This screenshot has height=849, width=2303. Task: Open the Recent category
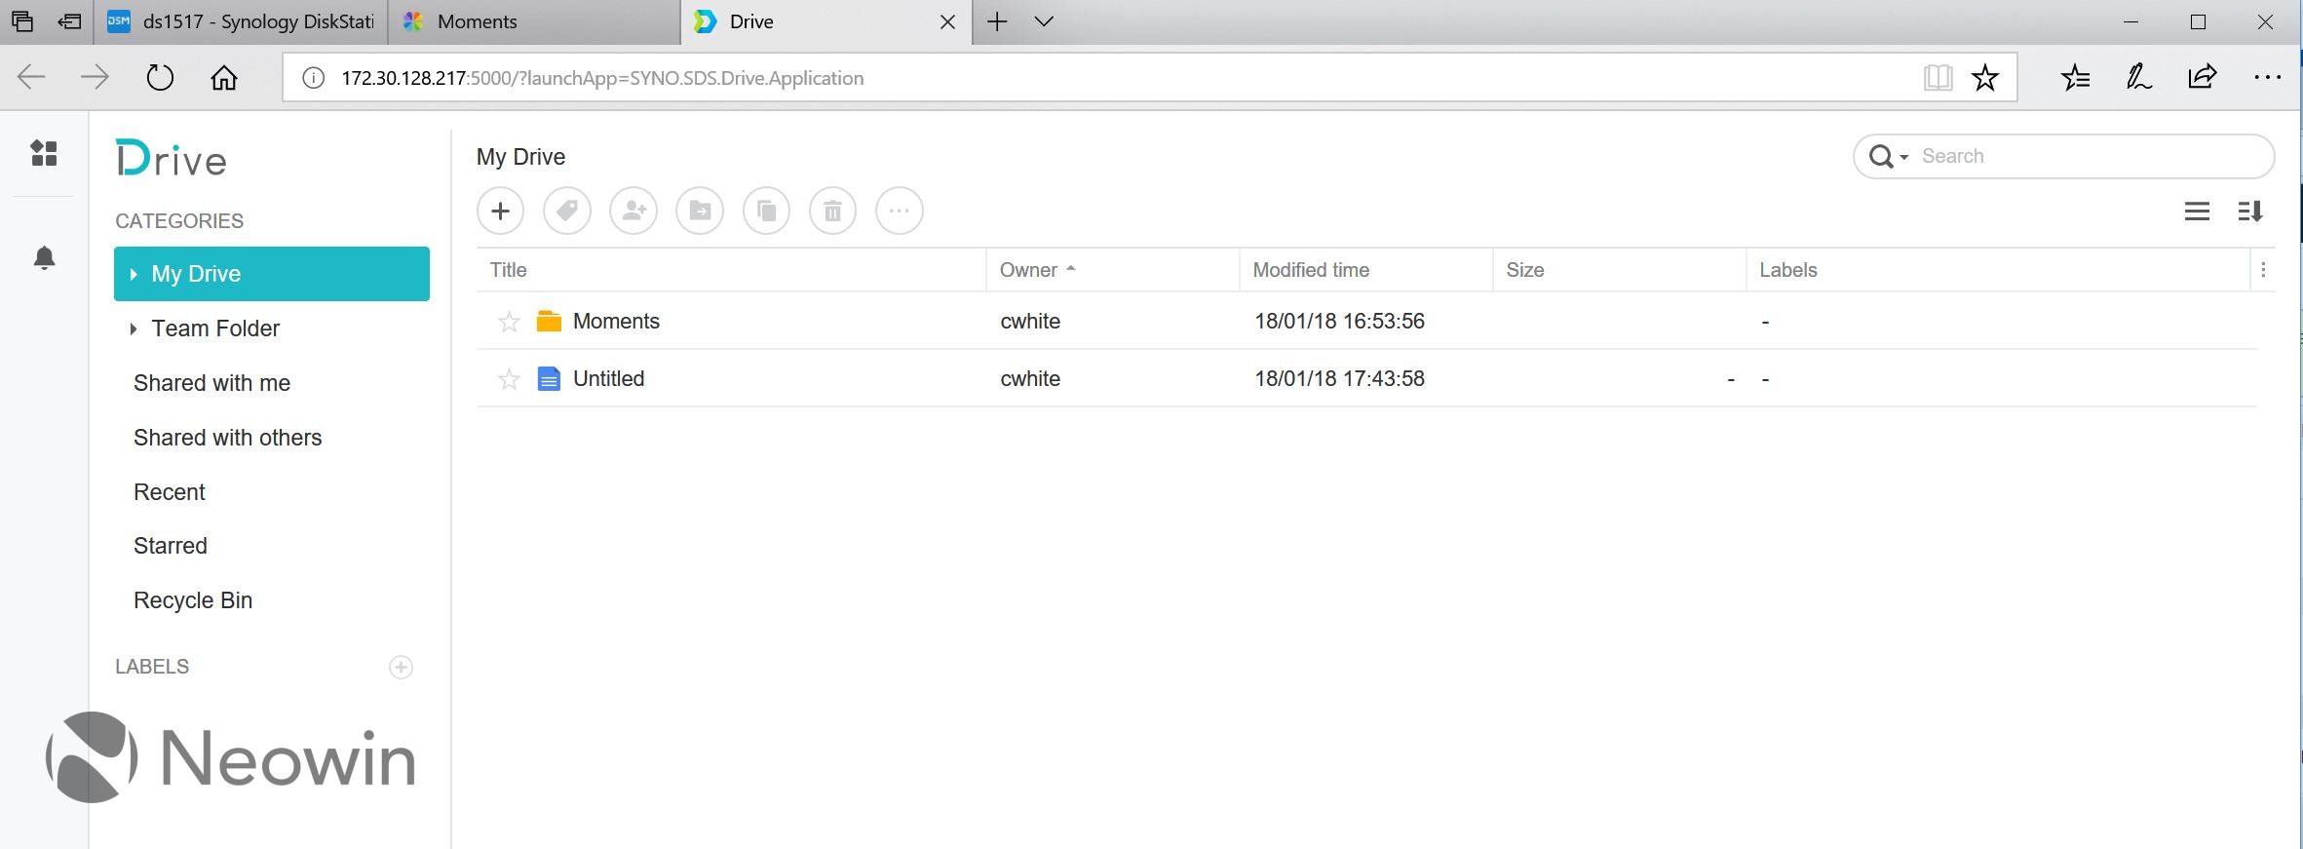point(170,492)
